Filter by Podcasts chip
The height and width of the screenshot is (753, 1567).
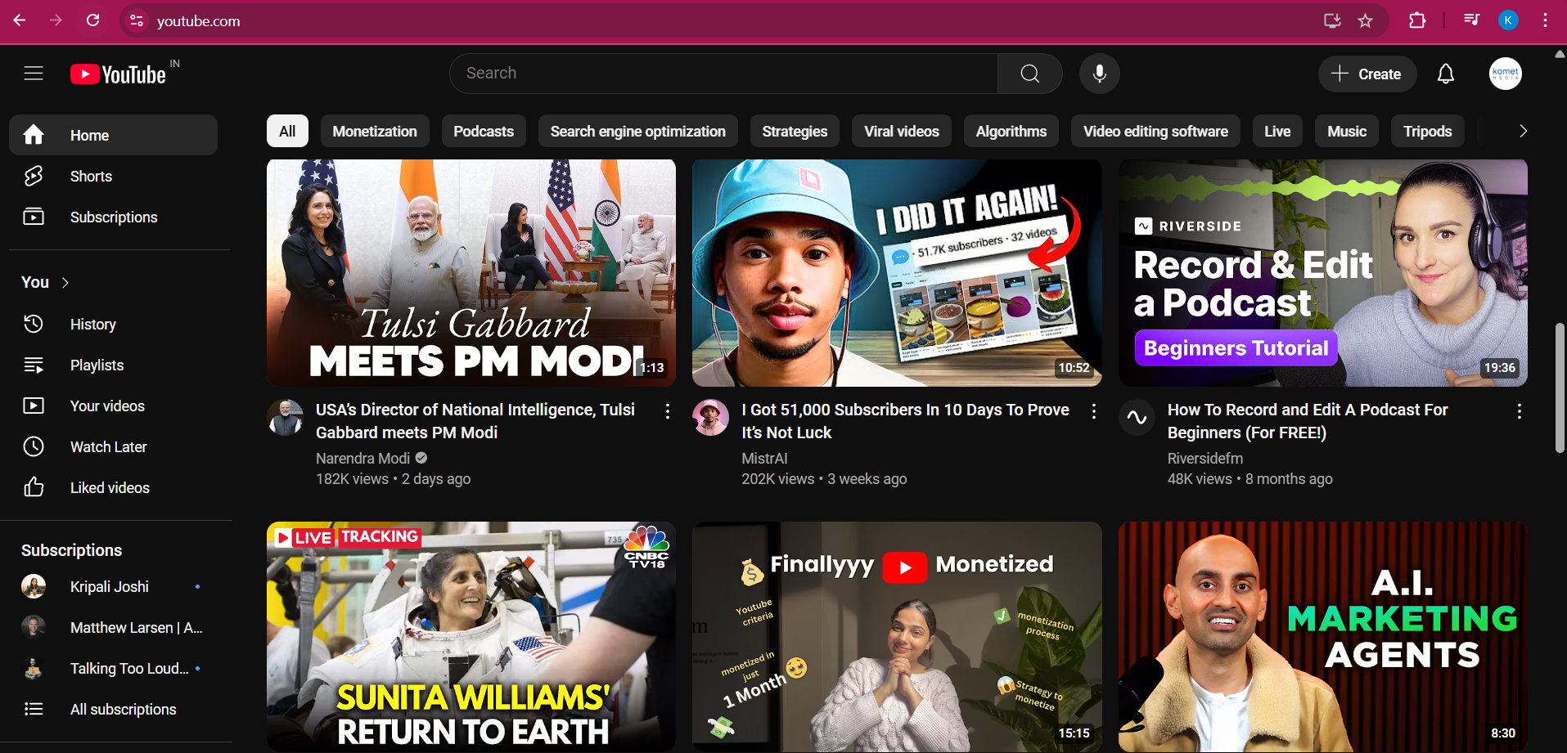484,131
